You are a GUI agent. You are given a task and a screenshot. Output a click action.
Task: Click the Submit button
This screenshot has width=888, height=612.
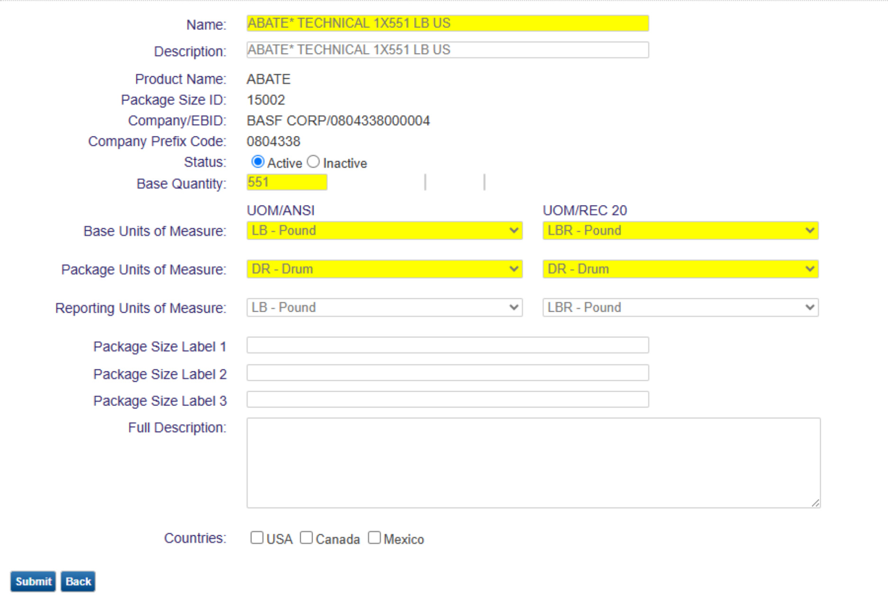33,581
